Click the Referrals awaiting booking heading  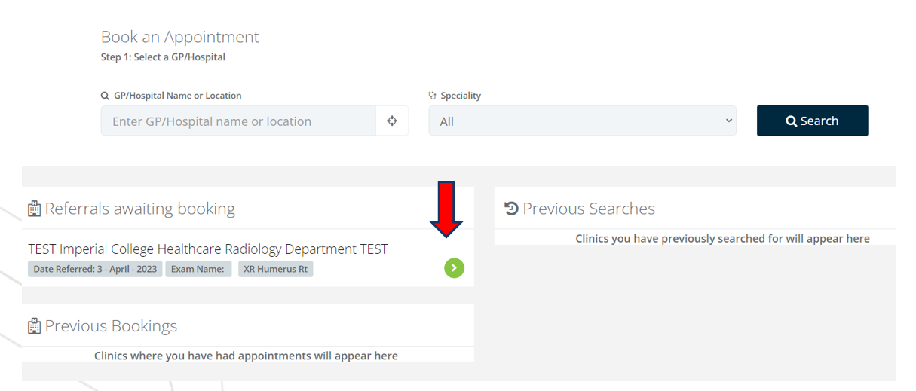(x=140, y=209)
